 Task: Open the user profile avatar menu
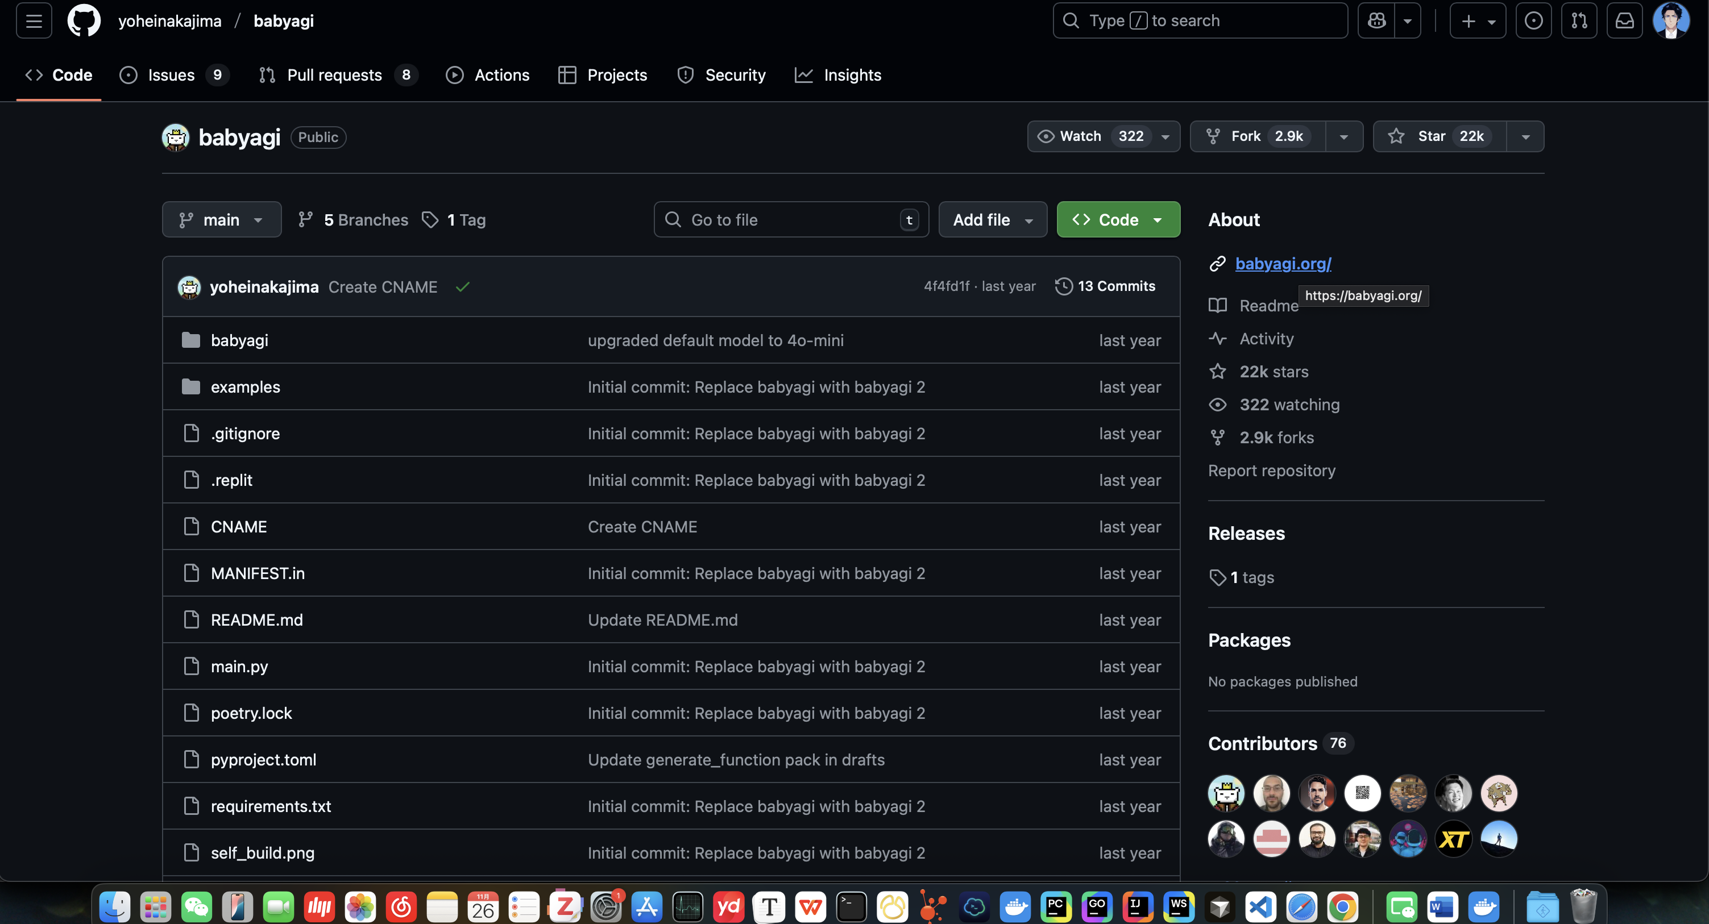[1670, 20]
